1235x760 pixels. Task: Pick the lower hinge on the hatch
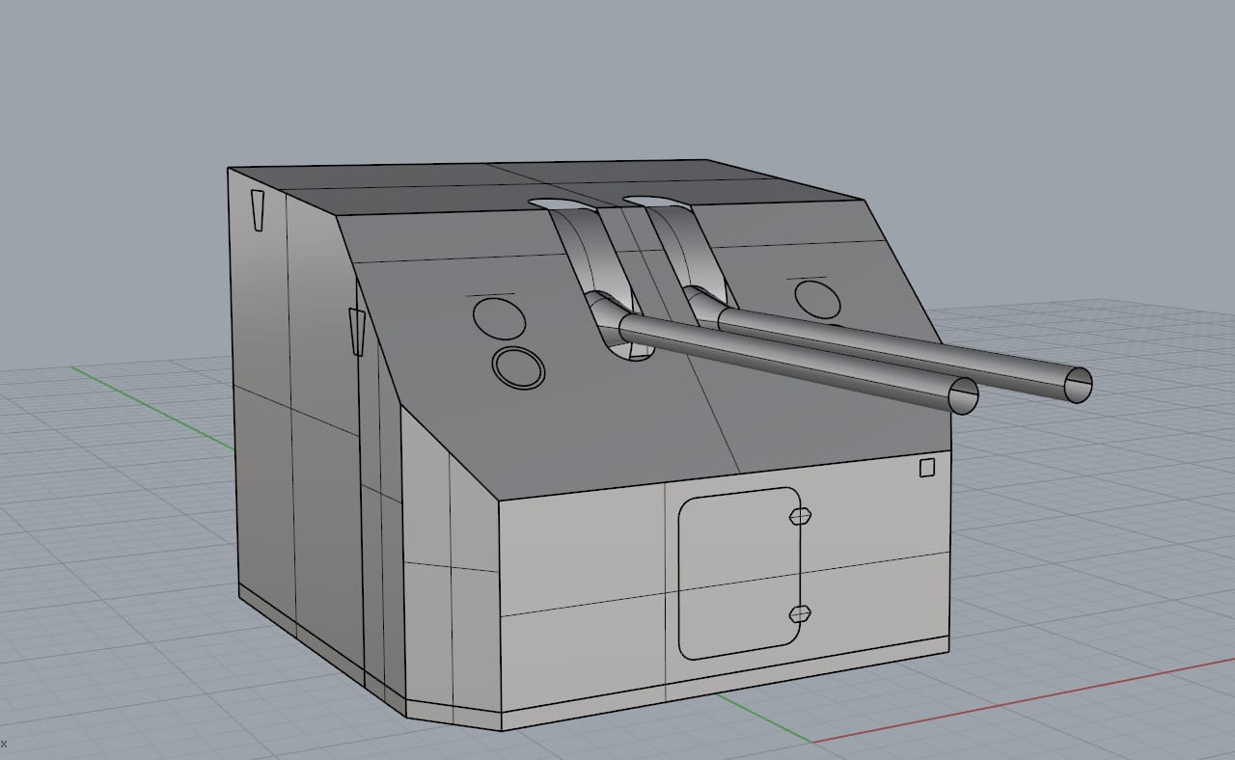800,613
